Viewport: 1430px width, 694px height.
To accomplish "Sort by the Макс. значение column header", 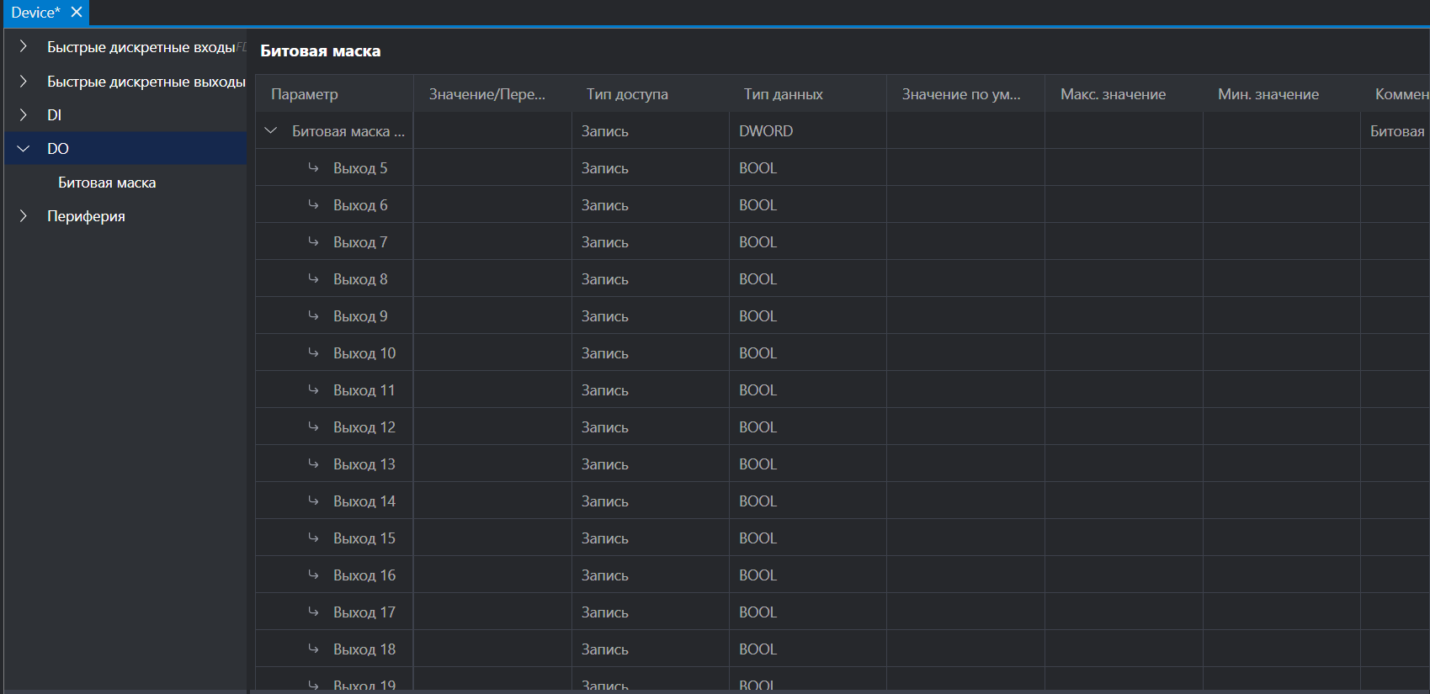I will [1124, 94].
